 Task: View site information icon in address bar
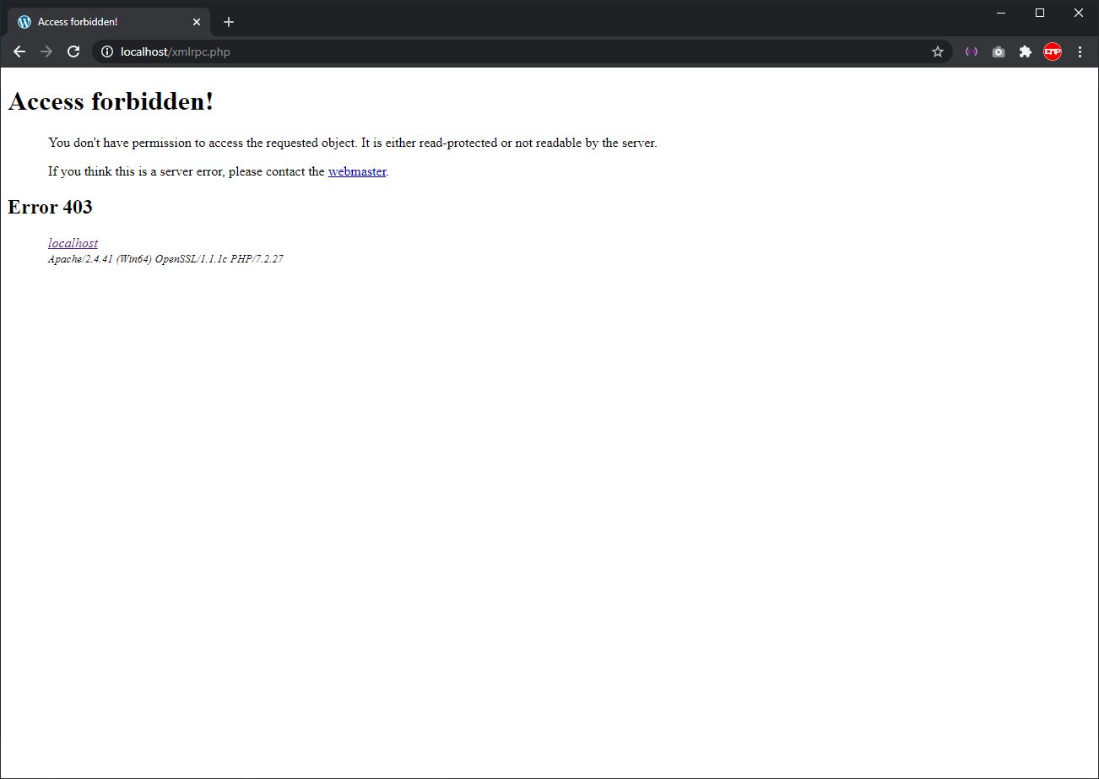pyautogui.click(x=107, y=51)
